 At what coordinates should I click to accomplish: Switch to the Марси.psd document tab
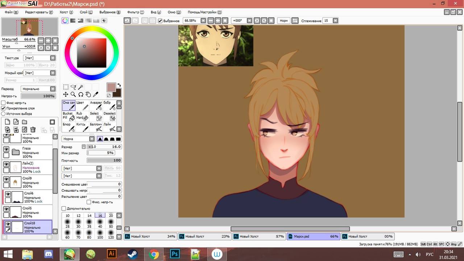pyautogui.click(x=314, y=236)
